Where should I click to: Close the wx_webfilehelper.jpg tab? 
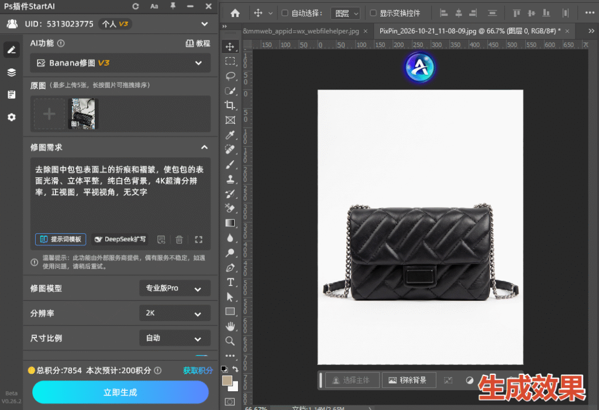366,31
